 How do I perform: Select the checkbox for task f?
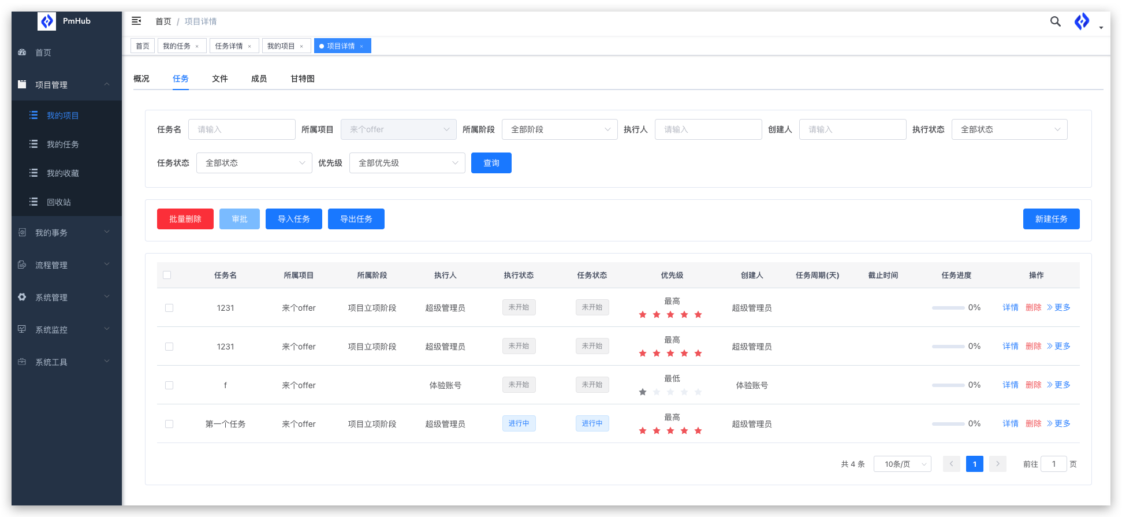coord(169,385)
